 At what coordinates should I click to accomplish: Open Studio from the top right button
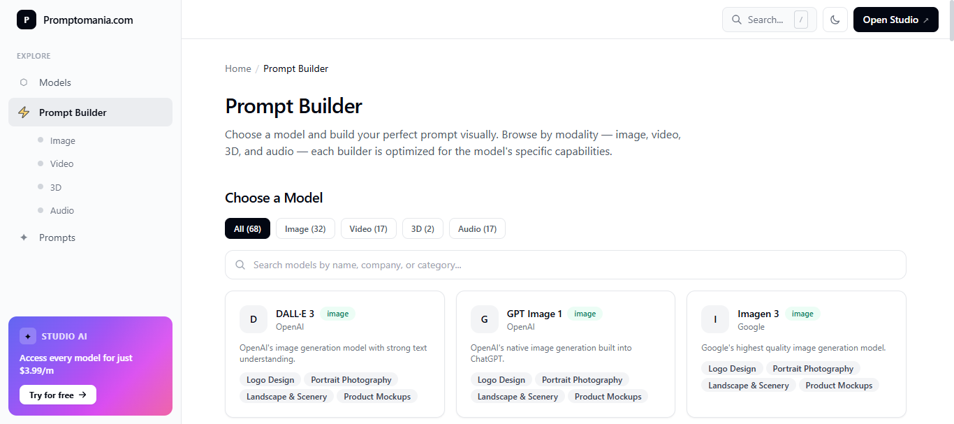(895, 20)
